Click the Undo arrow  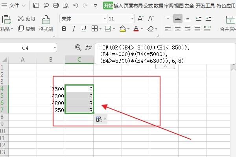coord(76,6)
